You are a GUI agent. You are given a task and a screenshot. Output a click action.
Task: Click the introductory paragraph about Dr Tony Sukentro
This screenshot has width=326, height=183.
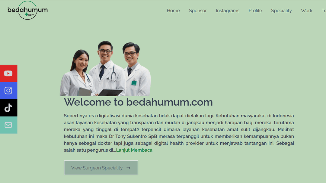pos(179,133)
